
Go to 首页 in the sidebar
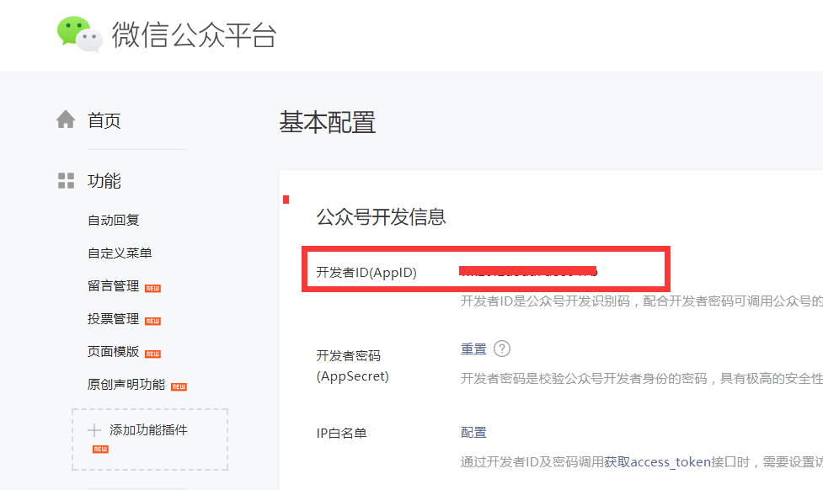104,120
